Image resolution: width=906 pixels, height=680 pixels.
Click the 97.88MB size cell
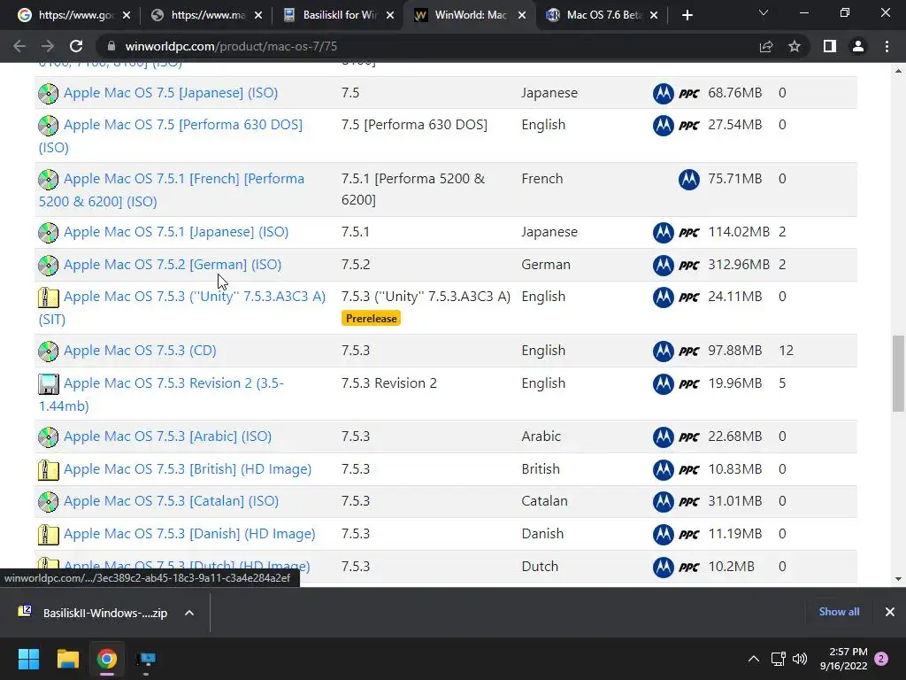(735, 351)
